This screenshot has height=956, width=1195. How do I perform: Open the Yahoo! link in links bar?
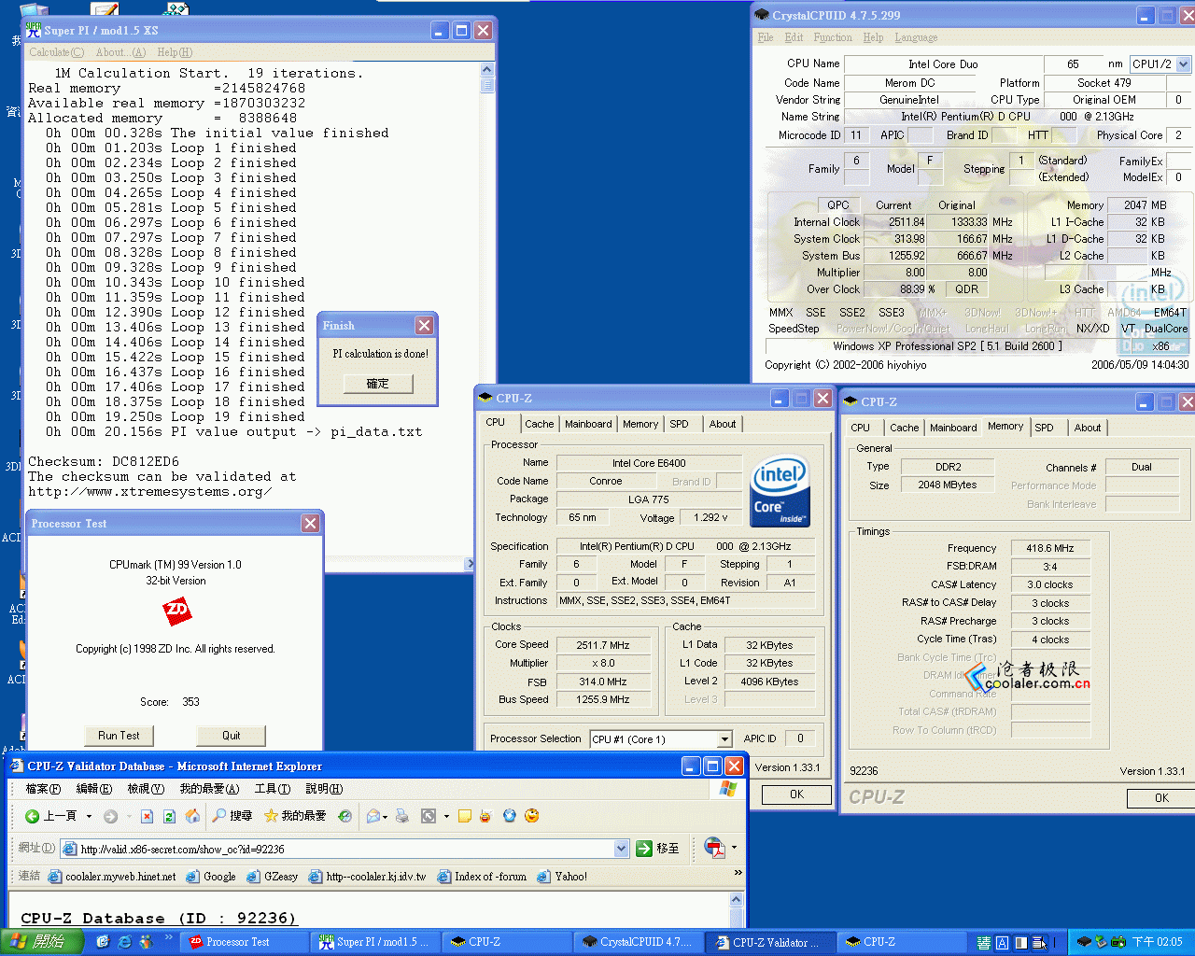[x=563, y=877]
